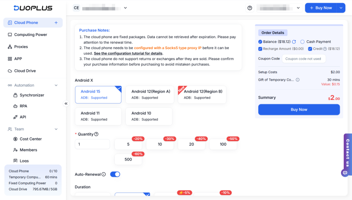Go to Cloud Drive in the sidebar
The image size is (352, 200).
coord(25,71)
